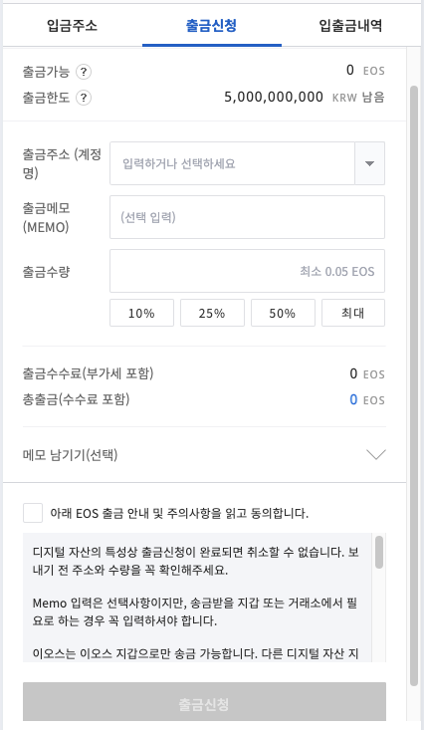This screenshot has width=424, height=730.
Task: Click the 10% quantity button
Action: tap(141, 313)
